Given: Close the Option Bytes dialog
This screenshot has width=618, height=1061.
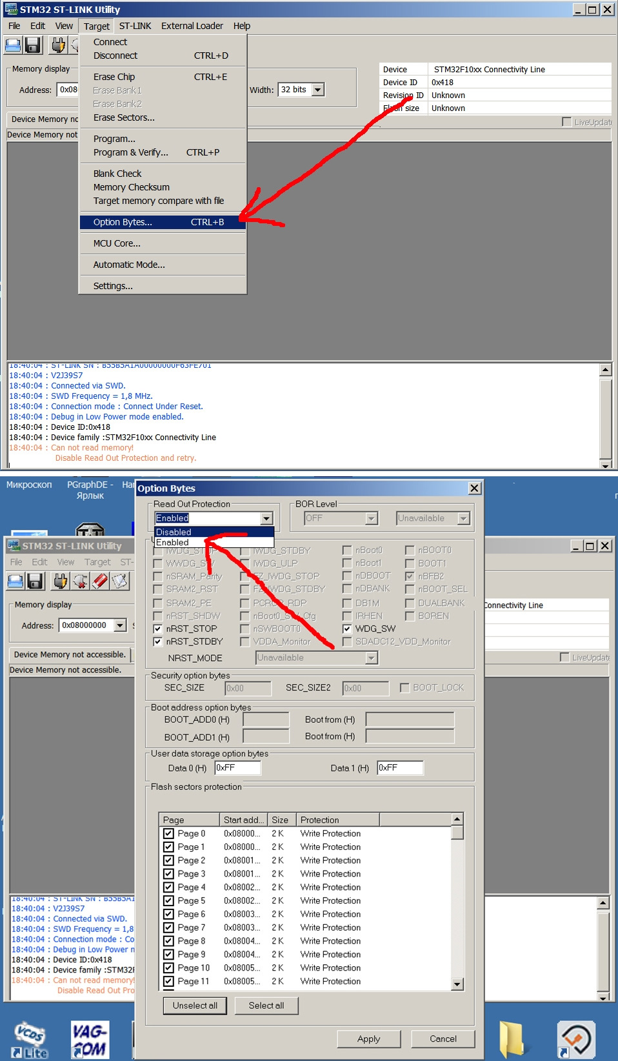Looking at the screenshot, I should pyautogui.click(x=474, y=488).
